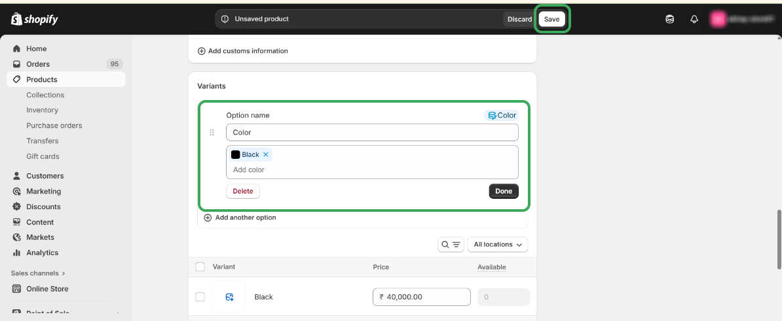Click the Add another option plus icon
This screenshot has height=321, width=782.
(208, 218)
